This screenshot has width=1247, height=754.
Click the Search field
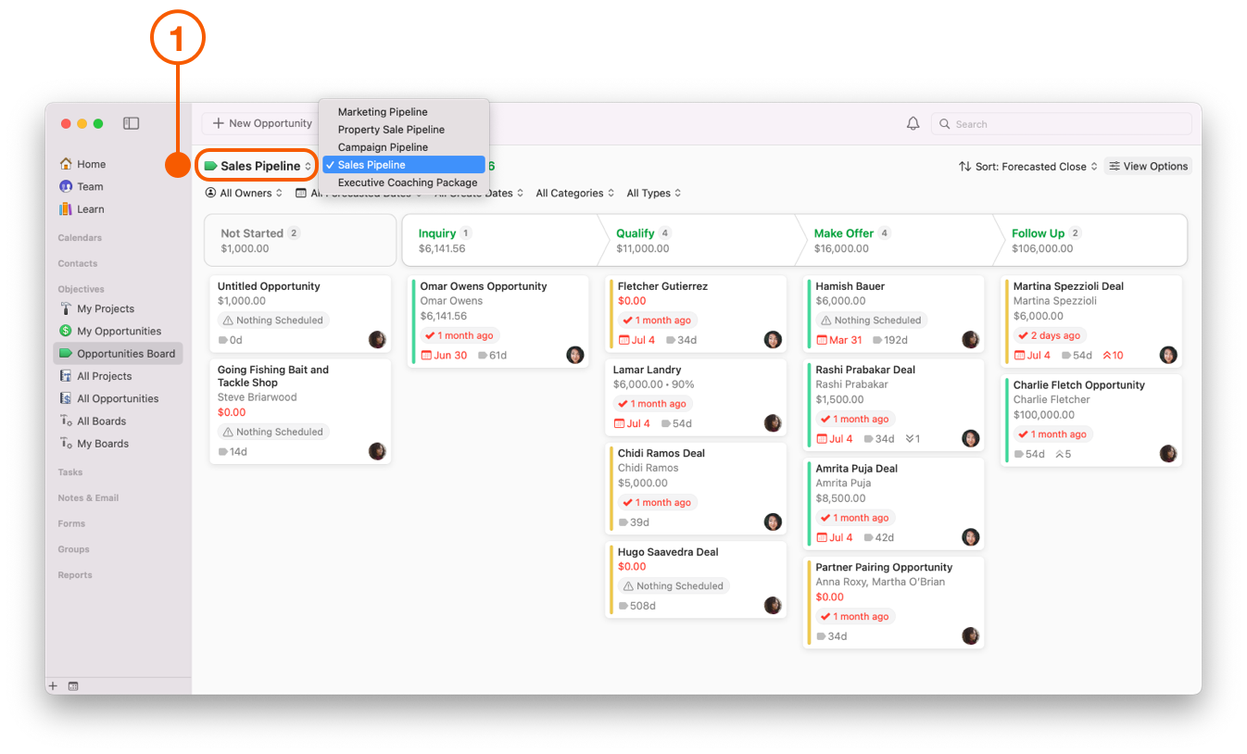point(1062,124)
